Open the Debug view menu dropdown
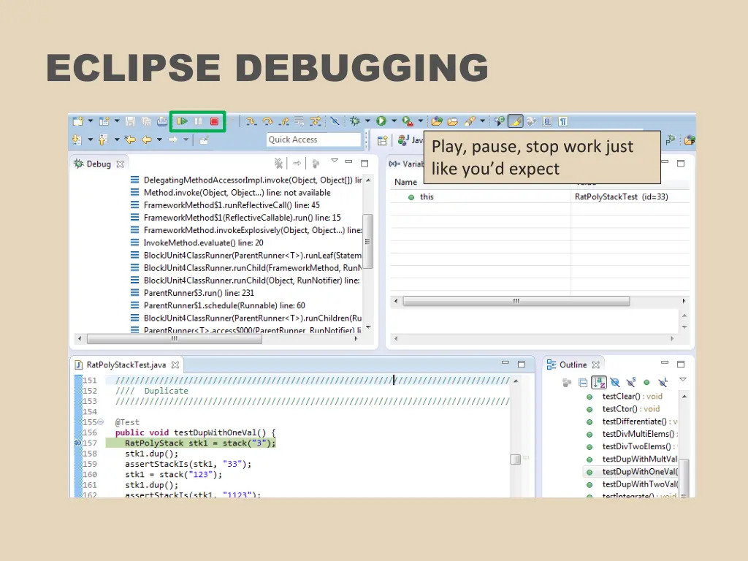Screen dimensions: 748x561 point(335,162)
